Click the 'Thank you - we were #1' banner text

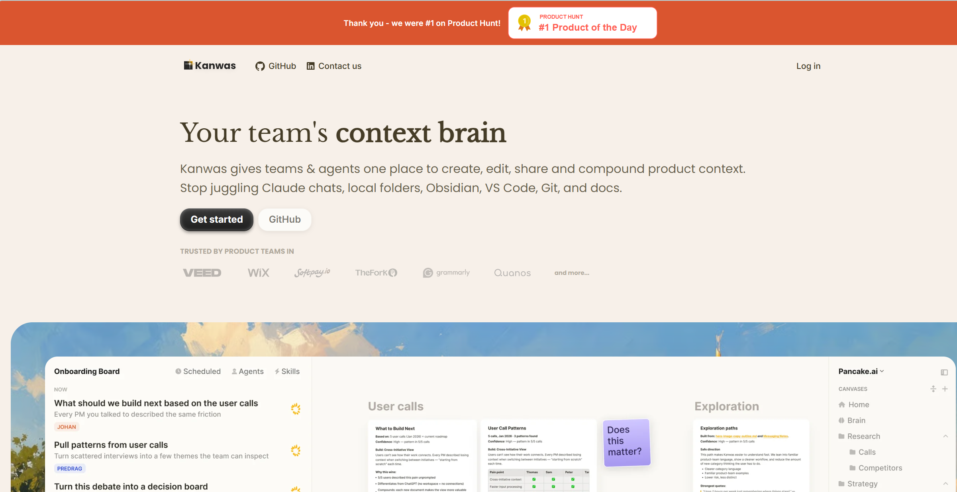(422, 23)
